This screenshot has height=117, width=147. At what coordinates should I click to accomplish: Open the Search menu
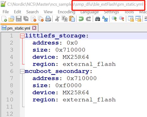(x=32, y=12)
